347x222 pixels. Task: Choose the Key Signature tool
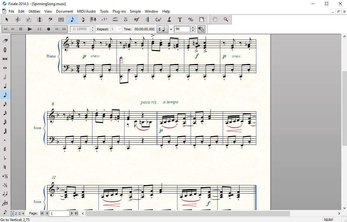(x=29, y=20)
